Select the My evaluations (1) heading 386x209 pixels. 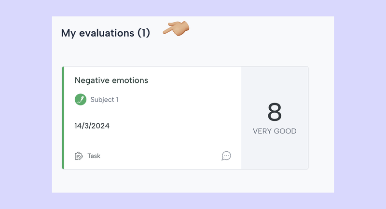pos(105,33)
